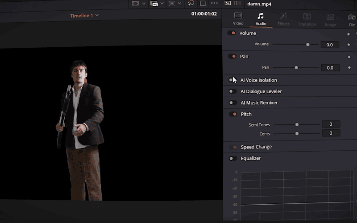Viewport: 357px width, 223px height.
Task: Click the bypass grades and effects icon
Action: (191, 3)
